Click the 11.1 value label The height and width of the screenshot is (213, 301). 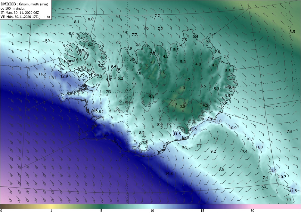[52, 78]
